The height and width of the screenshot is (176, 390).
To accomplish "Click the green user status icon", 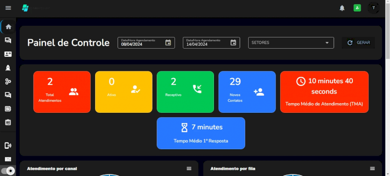I will (357, 8).
